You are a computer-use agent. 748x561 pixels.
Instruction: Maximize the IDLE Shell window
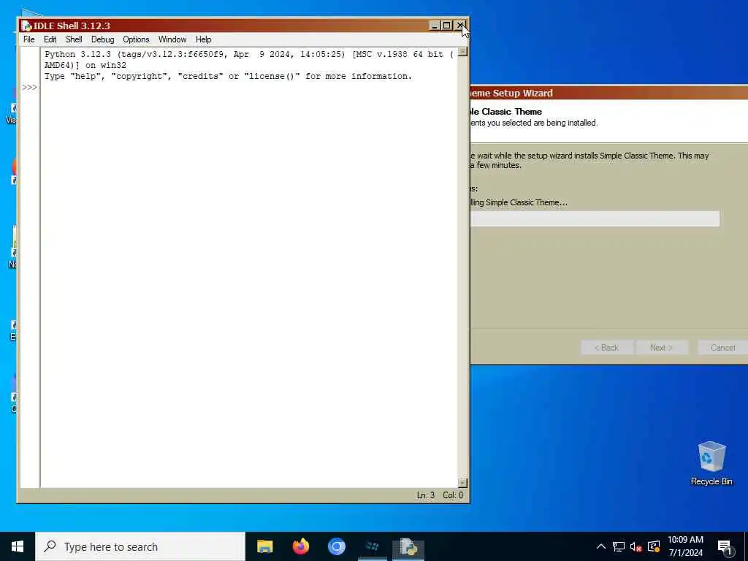tap(446, 26)
